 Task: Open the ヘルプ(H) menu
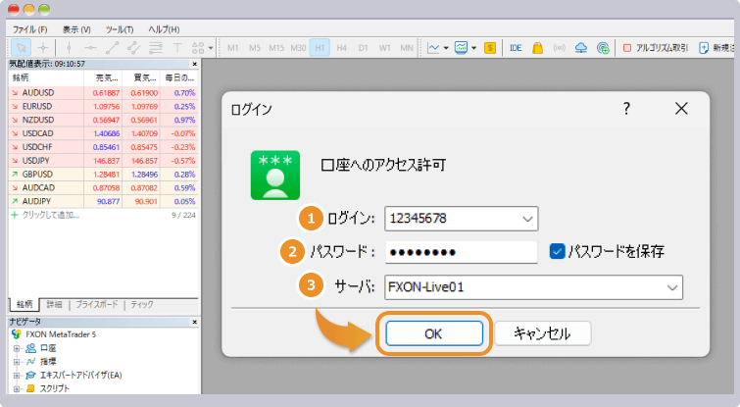point(164,29)
